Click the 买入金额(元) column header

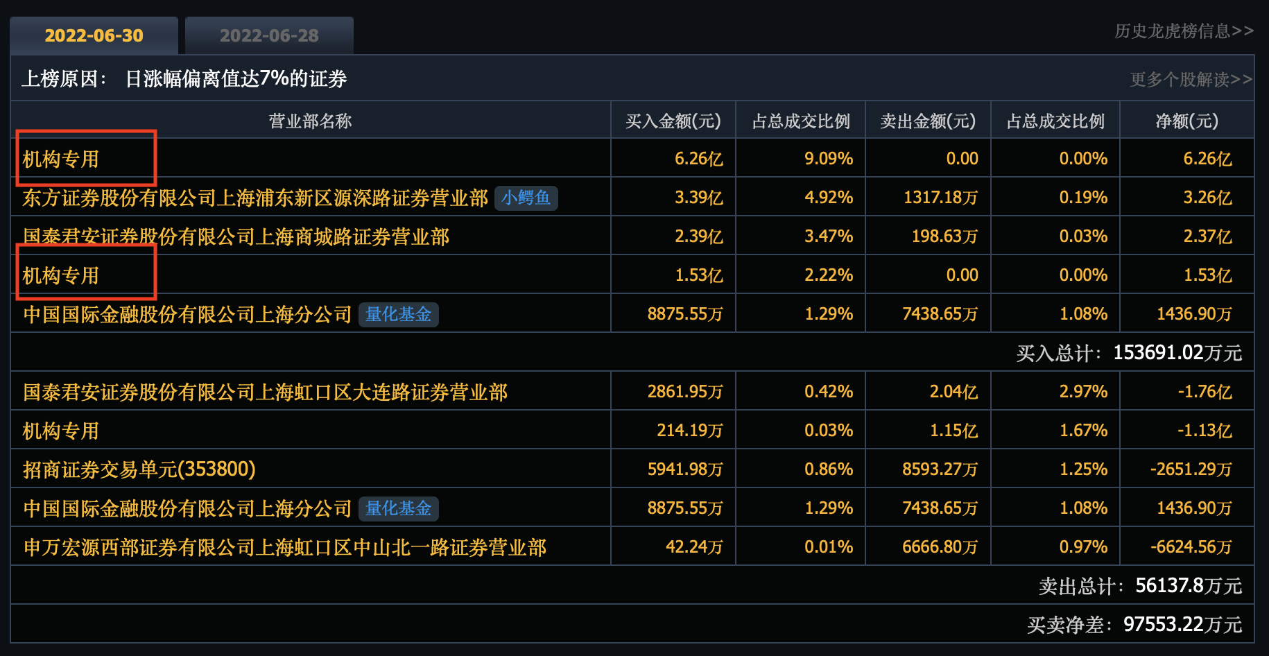pos(673,121)
